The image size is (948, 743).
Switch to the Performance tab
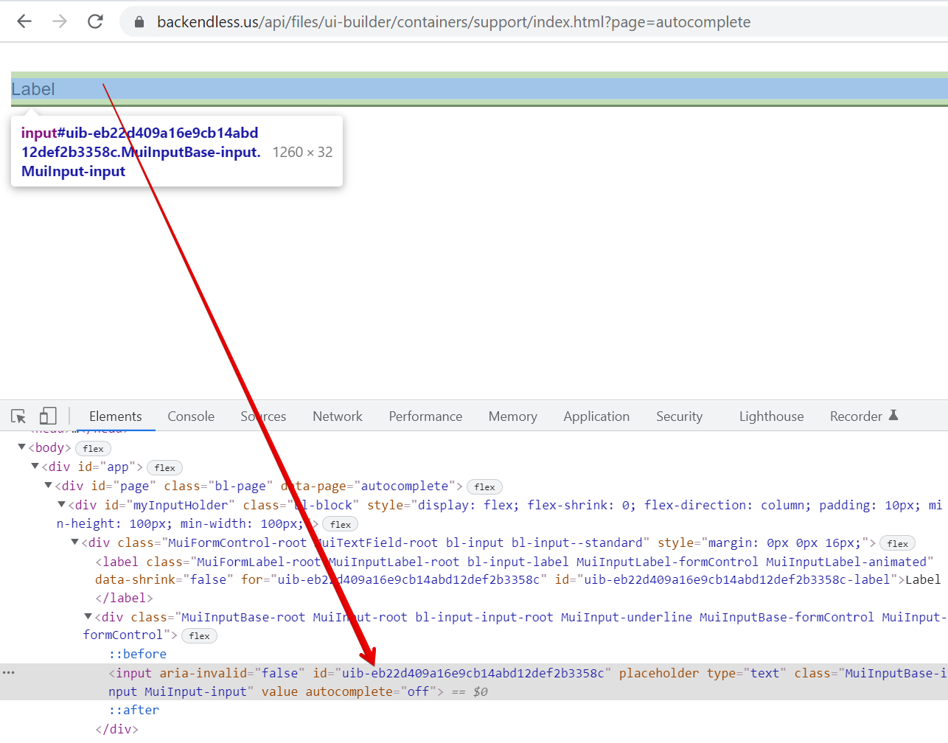pos(425,416)
